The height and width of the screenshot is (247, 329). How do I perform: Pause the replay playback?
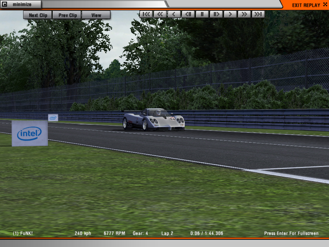click(202, 14)
